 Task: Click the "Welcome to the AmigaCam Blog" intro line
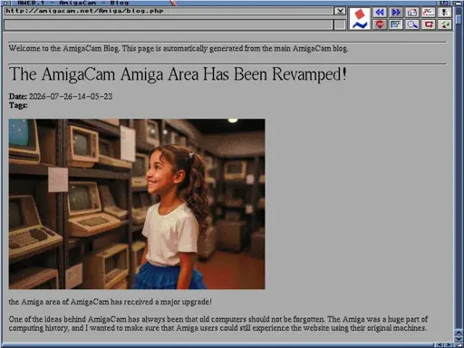179,49
